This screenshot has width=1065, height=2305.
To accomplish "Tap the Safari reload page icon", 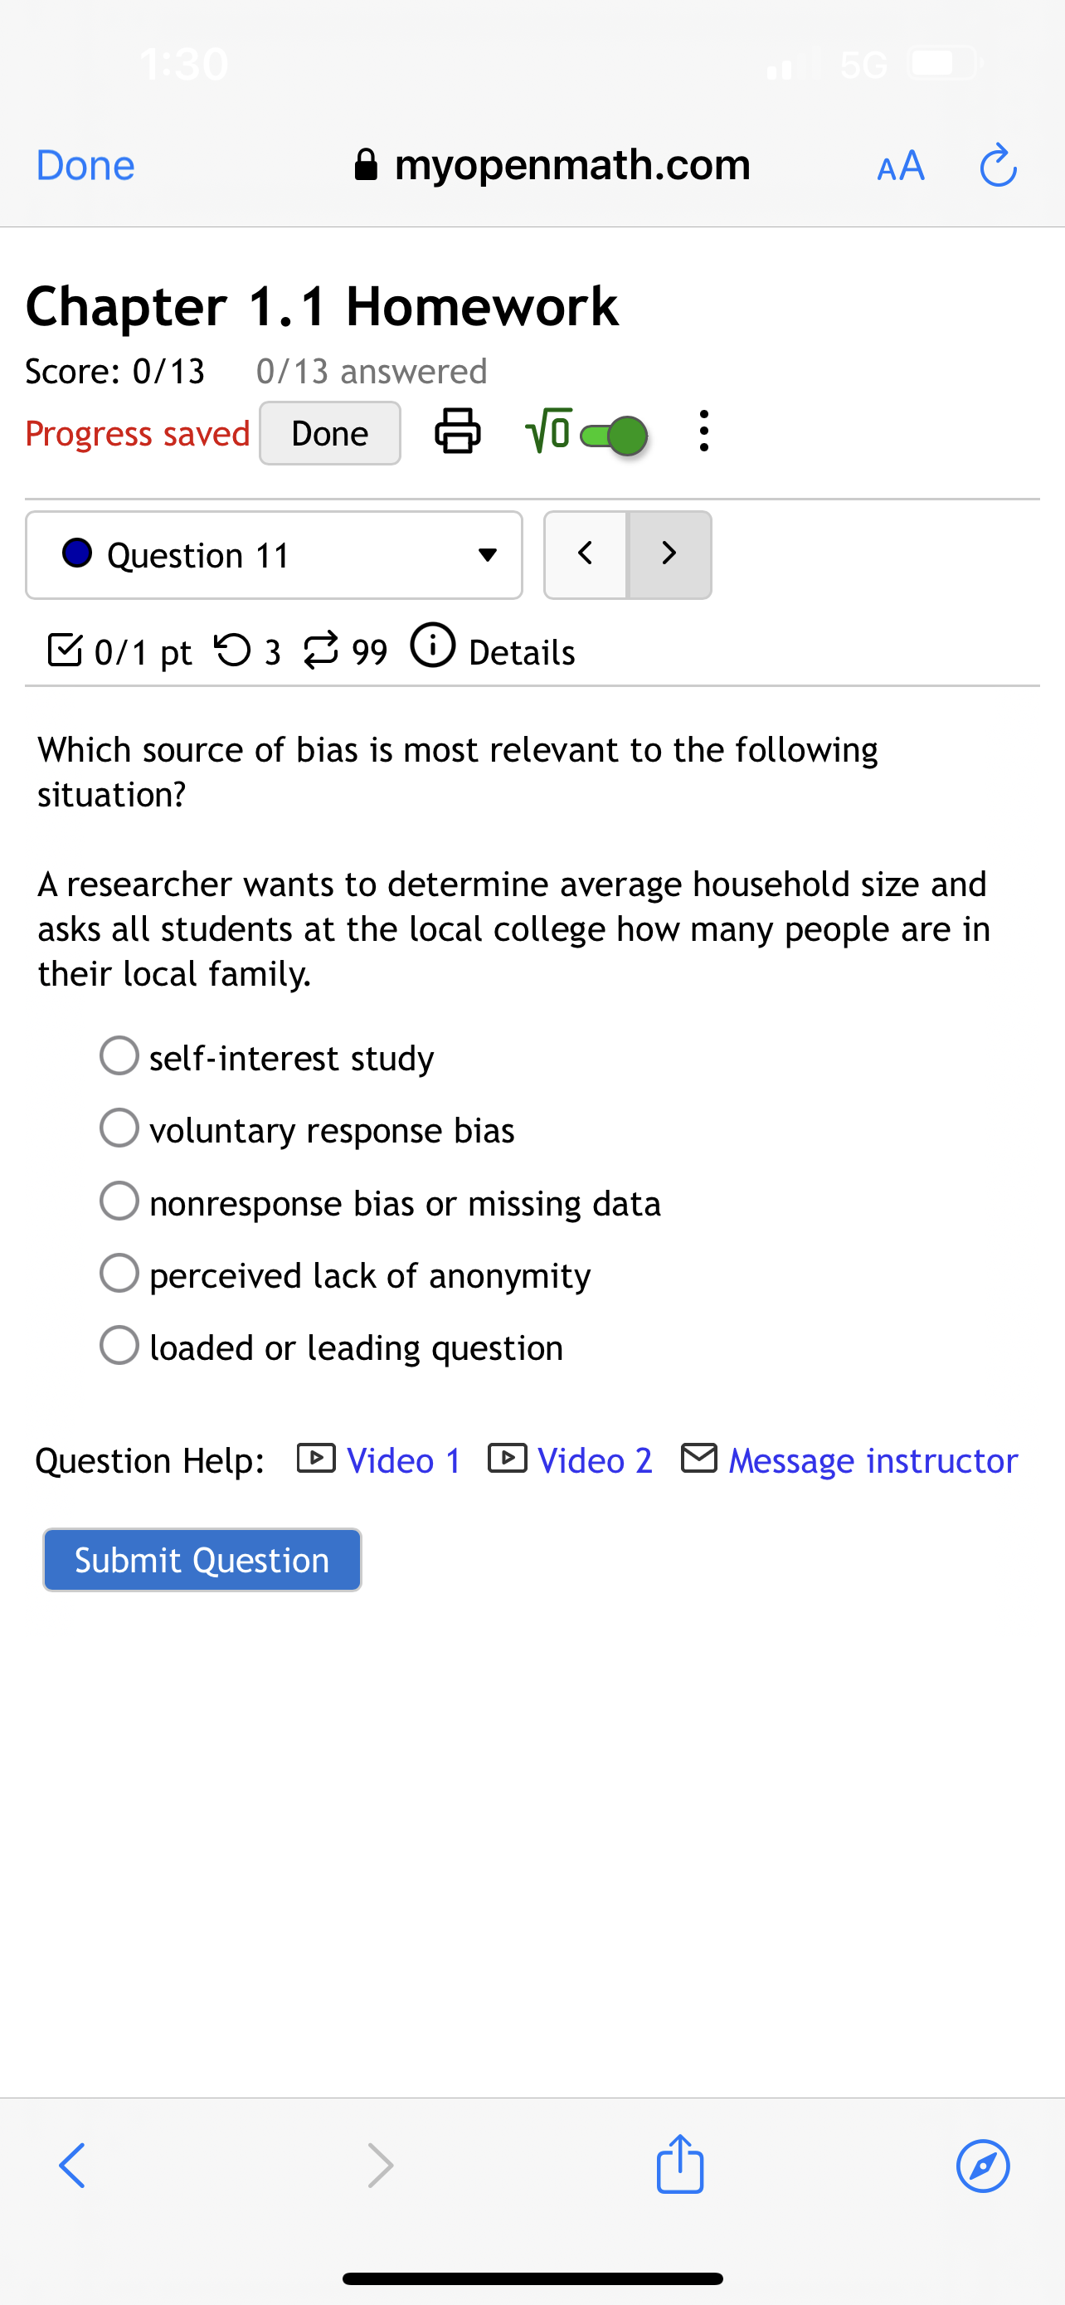I will pyautogui.click(x=997, y=166).
